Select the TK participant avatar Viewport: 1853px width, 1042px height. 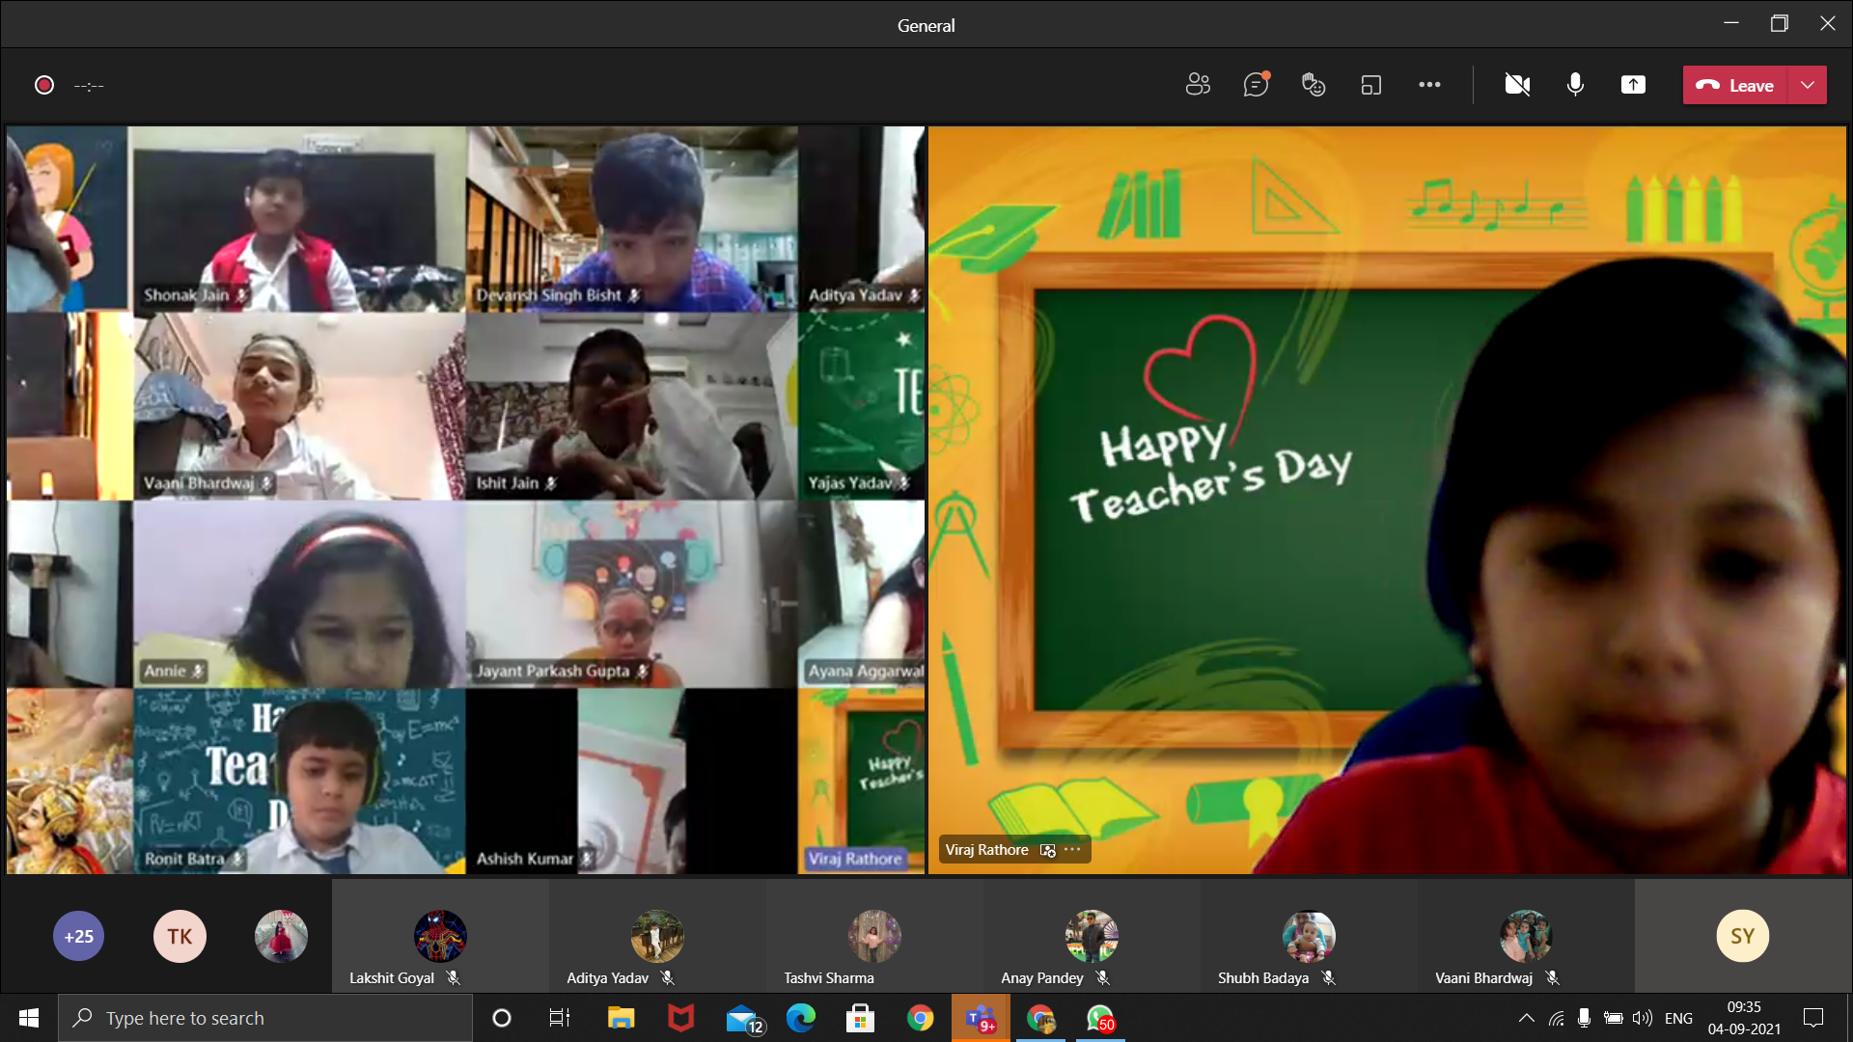(180, 936)
